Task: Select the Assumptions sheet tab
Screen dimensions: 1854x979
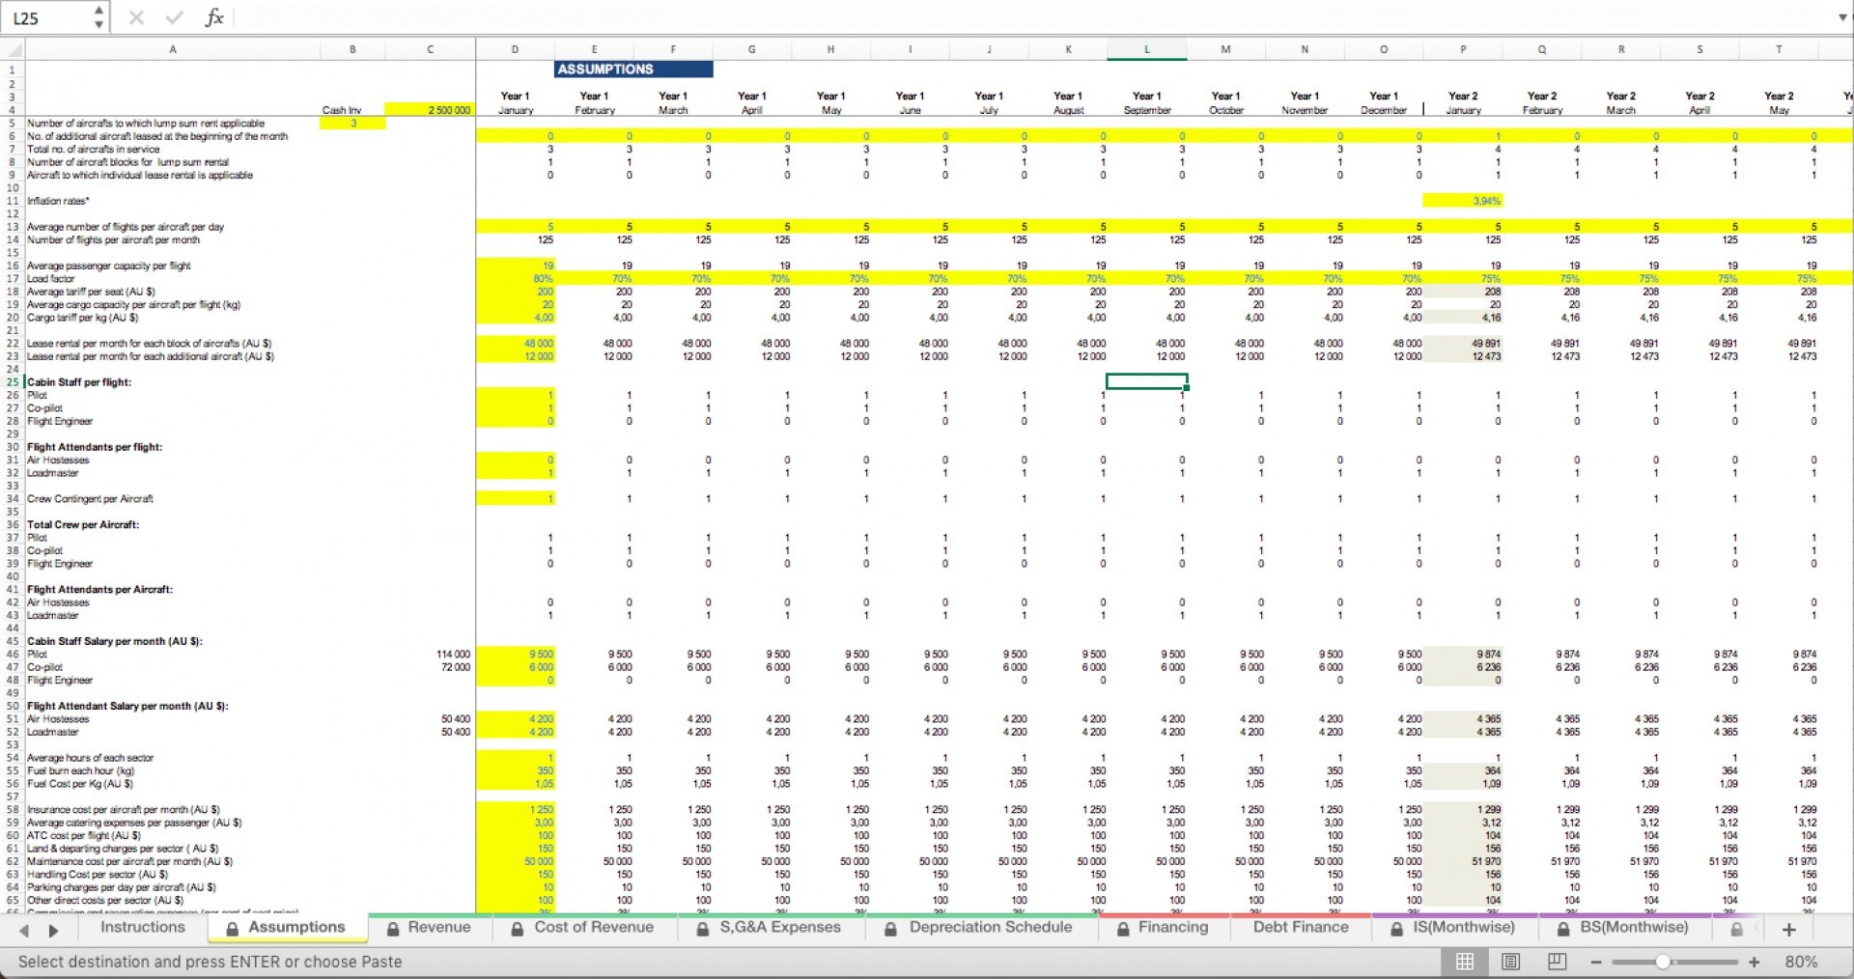Action: [x=287, y=927]
